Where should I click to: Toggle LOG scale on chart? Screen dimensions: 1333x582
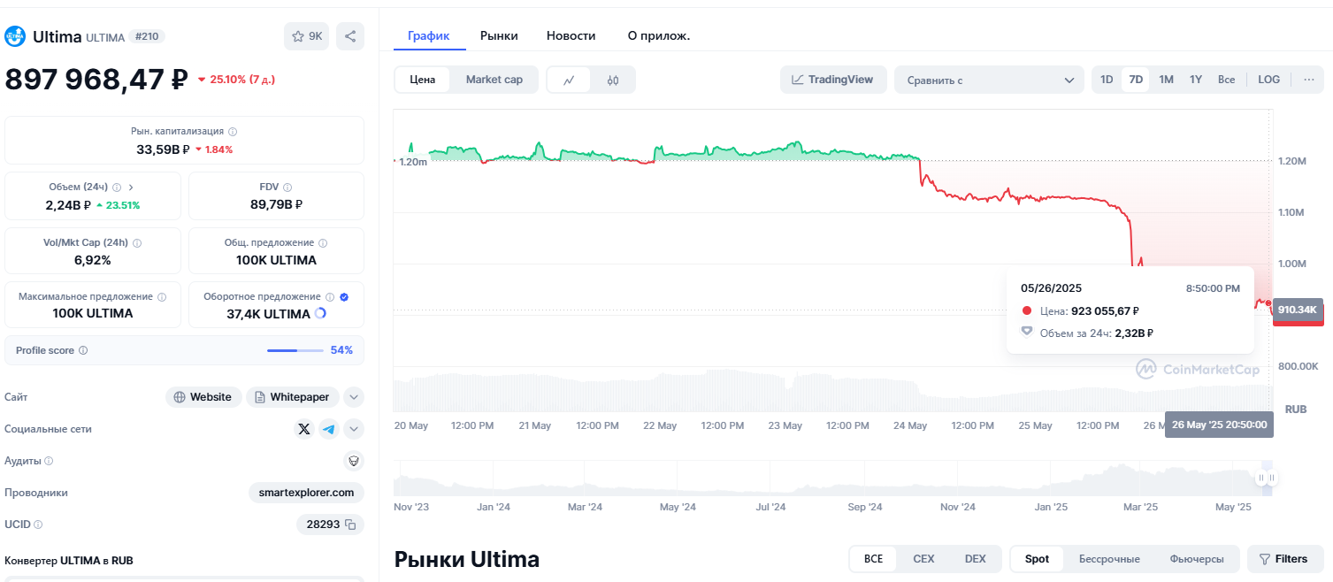click(x=1268, y=80)
